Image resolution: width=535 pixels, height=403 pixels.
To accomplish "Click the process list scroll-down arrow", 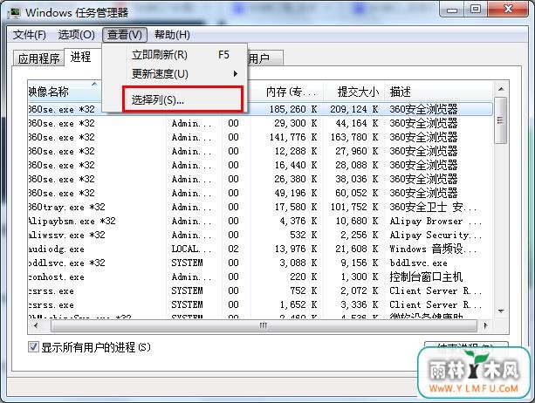I will point(501,311).
